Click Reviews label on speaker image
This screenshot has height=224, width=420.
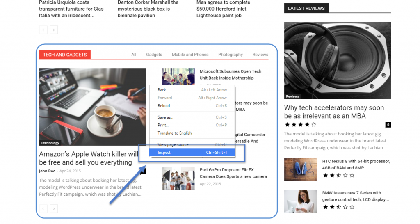coord(292,96)
